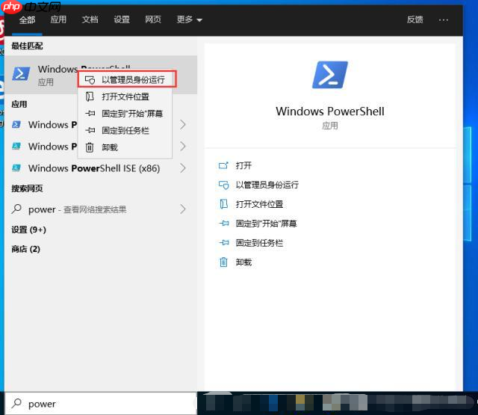Screen dimensions: 478x415
Task: Click the admin shield icon in details pane
Action: 223,185
